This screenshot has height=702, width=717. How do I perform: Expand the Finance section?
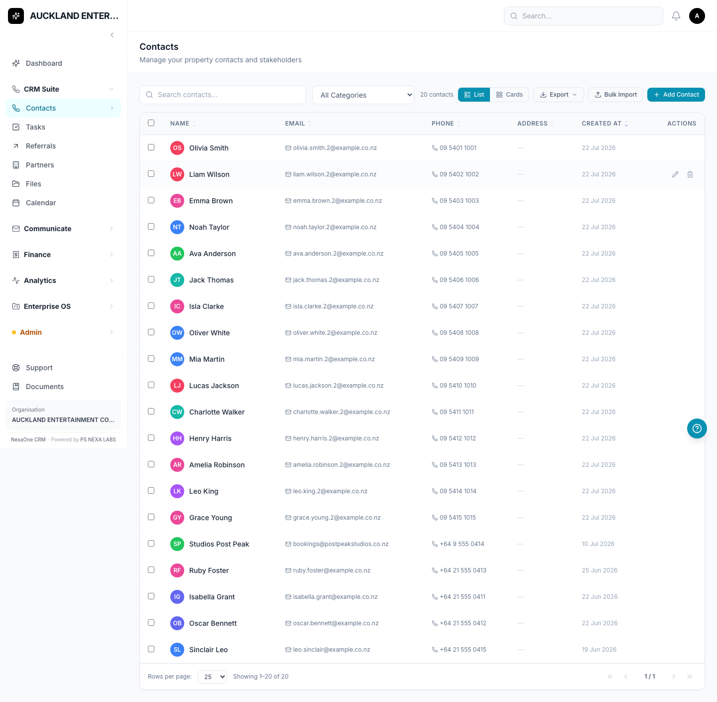(63, 255)
